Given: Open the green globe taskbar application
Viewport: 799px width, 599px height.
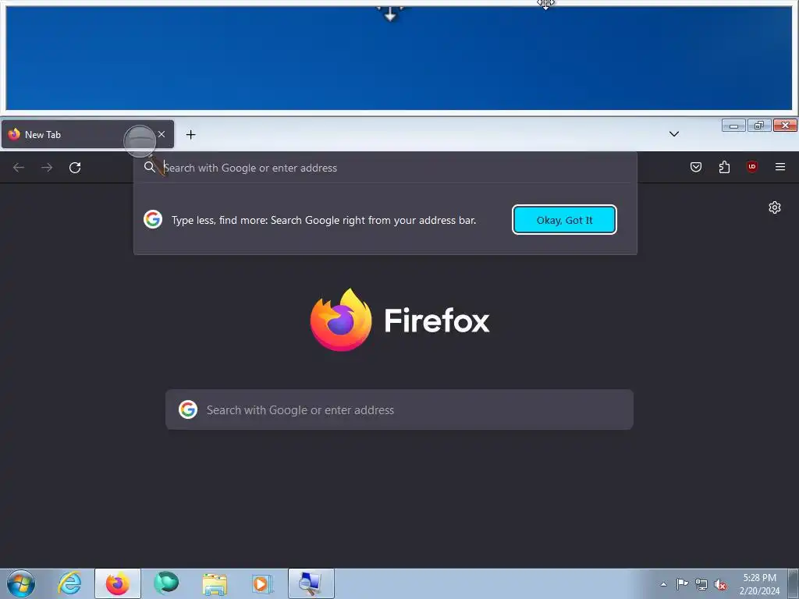Looking at the screenshot, I should [166, 583].
